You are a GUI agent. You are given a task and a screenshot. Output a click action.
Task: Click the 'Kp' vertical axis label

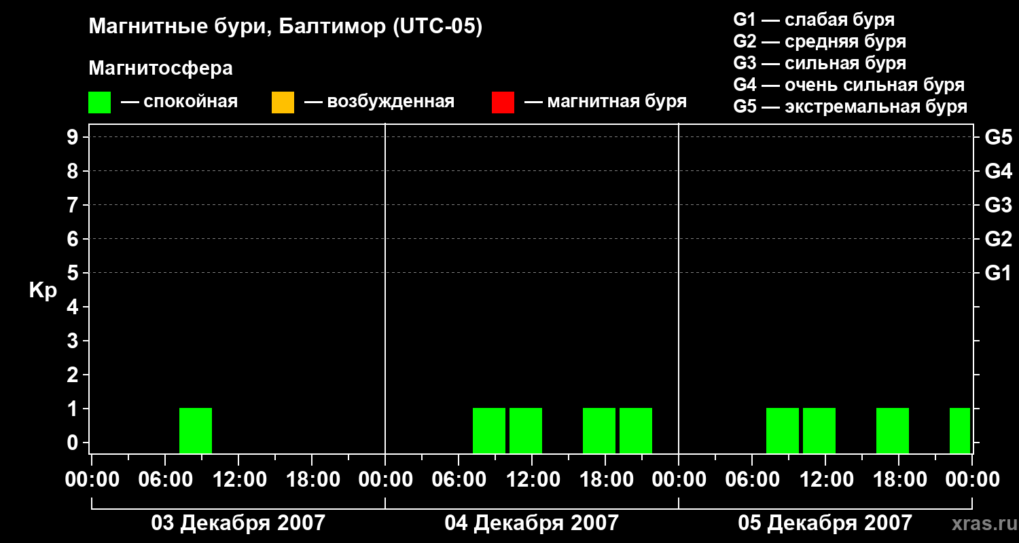pos(43,291)
